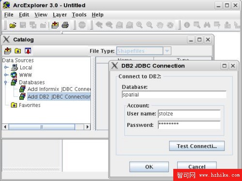Open the File menu

(x=9, y=15)
